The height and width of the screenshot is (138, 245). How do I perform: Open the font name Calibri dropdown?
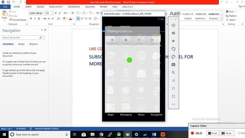point(44,13)
